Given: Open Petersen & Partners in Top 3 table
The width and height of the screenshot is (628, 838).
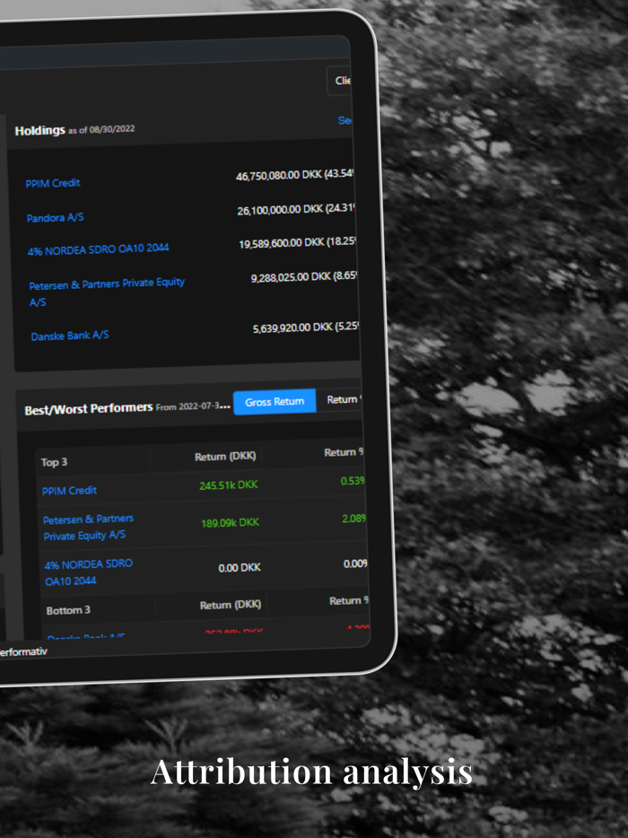Looking at the screenshot, I should [88, 527].
